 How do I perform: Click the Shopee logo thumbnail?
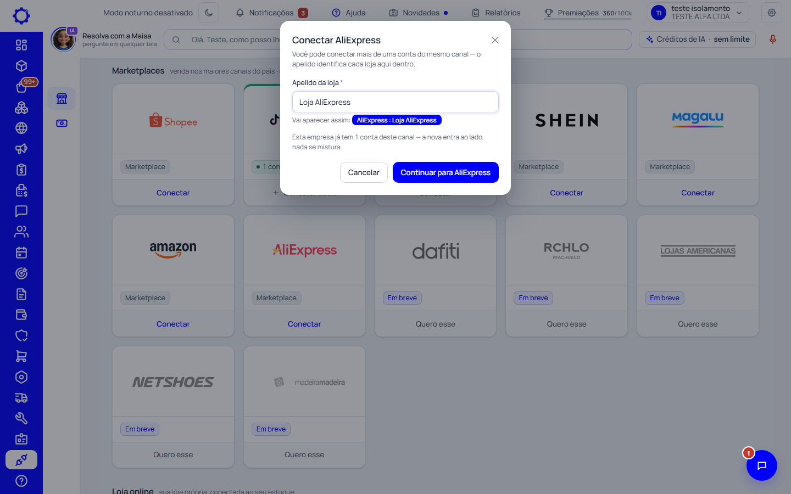(173, 121)
